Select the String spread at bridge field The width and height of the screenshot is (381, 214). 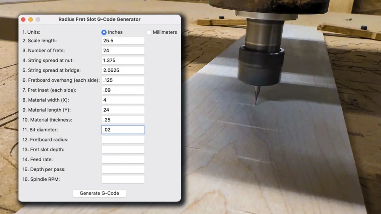123,70
